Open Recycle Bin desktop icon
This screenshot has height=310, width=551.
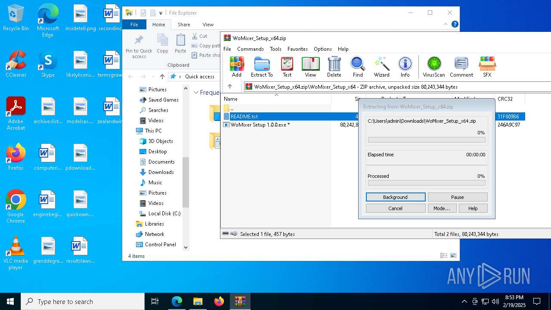tap(16, 18)
